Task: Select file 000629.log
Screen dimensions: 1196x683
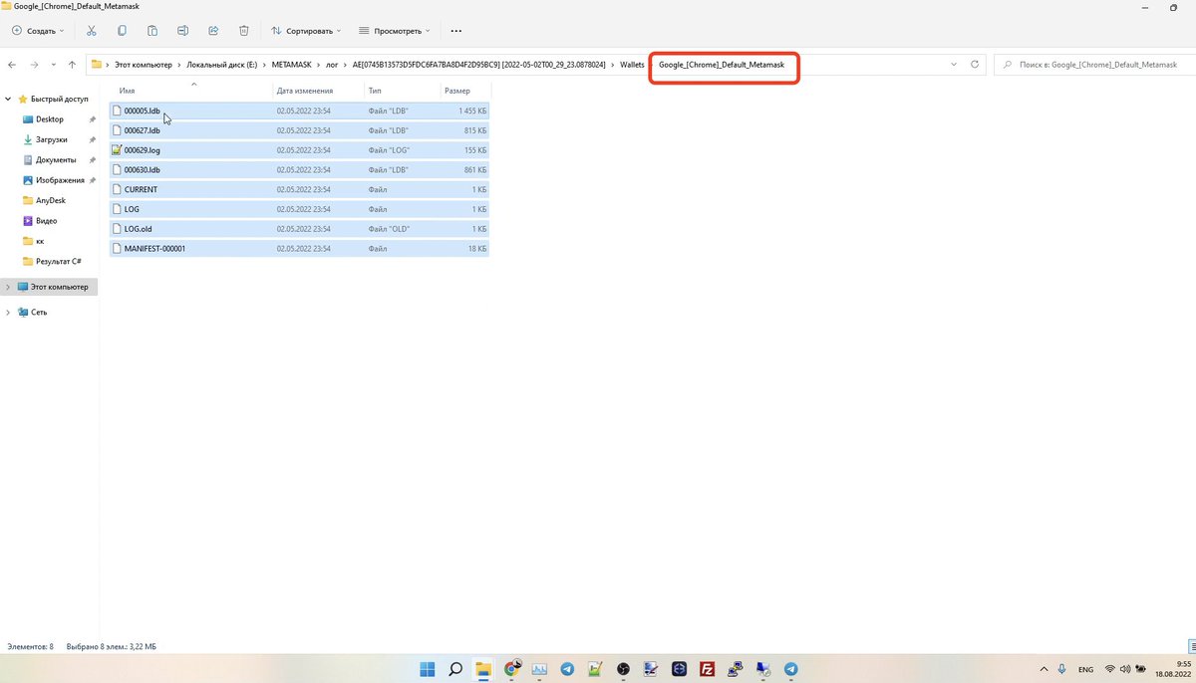Action: pos(299,150)
